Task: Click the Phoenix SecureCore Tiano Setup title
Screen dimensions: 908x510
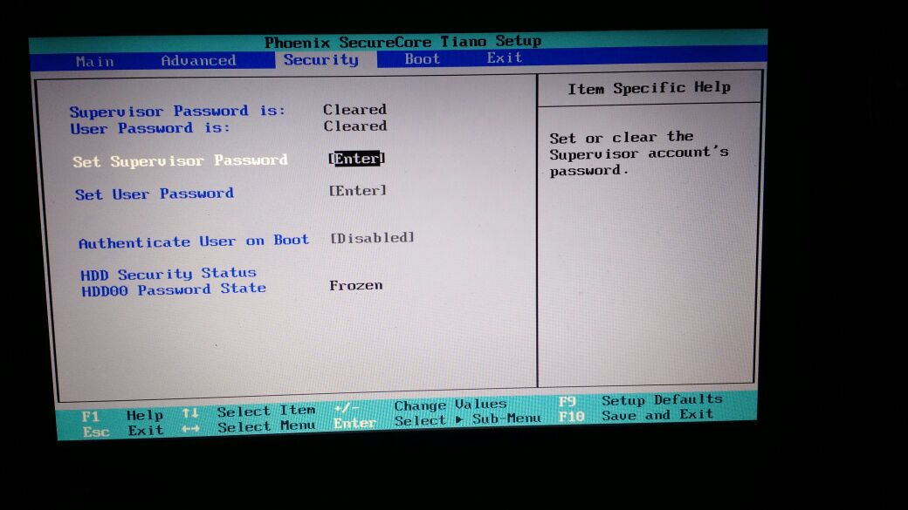Action: coord(403,42)
